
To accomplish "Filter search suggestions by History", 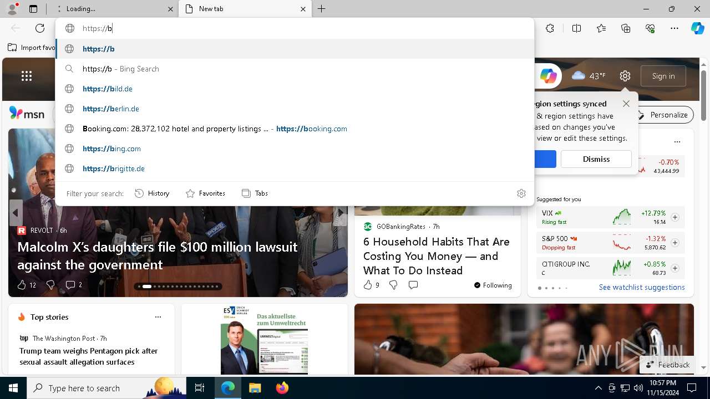I will 152,193.
